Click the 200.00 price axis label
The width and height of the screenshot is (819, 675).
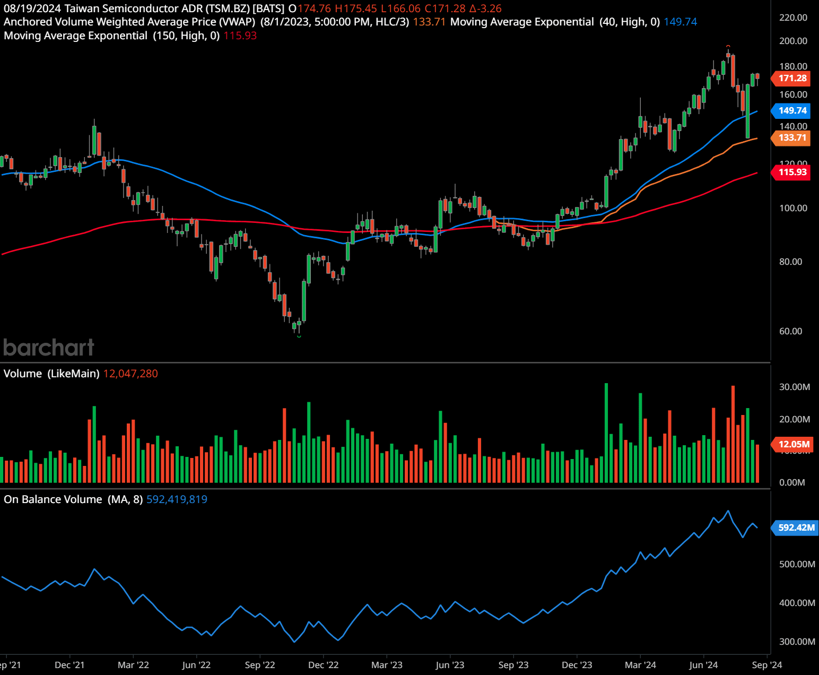[793, 41]
